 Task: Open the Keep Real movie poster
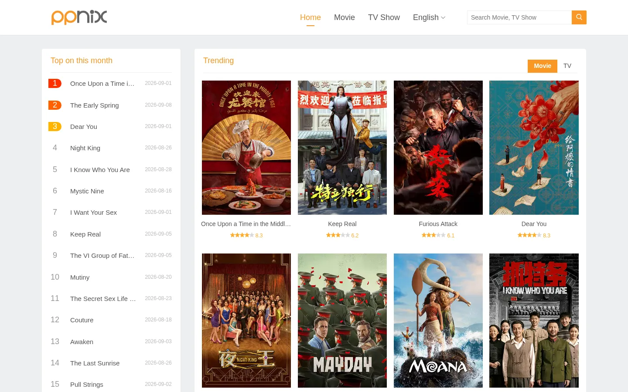pyautogui.click(x=342, y=148)
